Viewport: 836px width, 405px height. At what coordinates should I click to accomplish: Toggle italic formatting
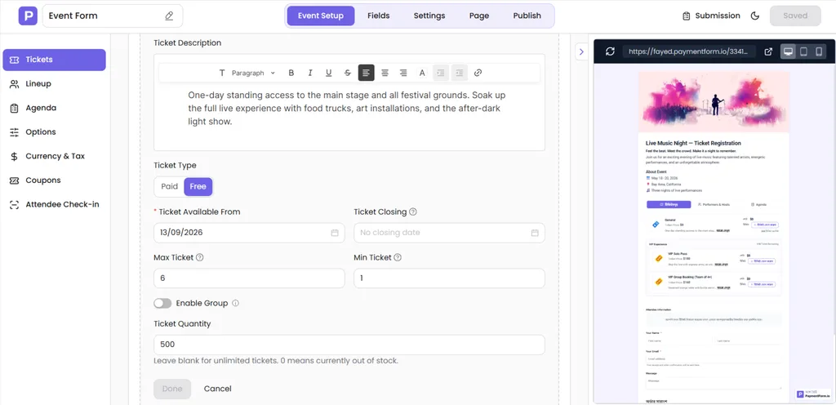click(309, 73)
